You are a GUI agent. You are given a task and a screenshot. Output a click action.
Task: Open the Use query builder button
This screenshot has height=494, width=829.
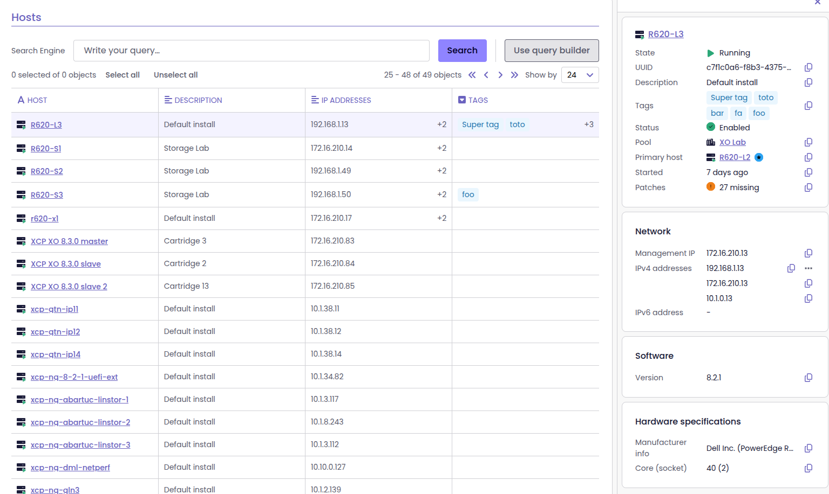[x=551, y=51]
